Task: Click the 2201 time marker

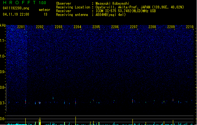Action: (x=21, y=27)
